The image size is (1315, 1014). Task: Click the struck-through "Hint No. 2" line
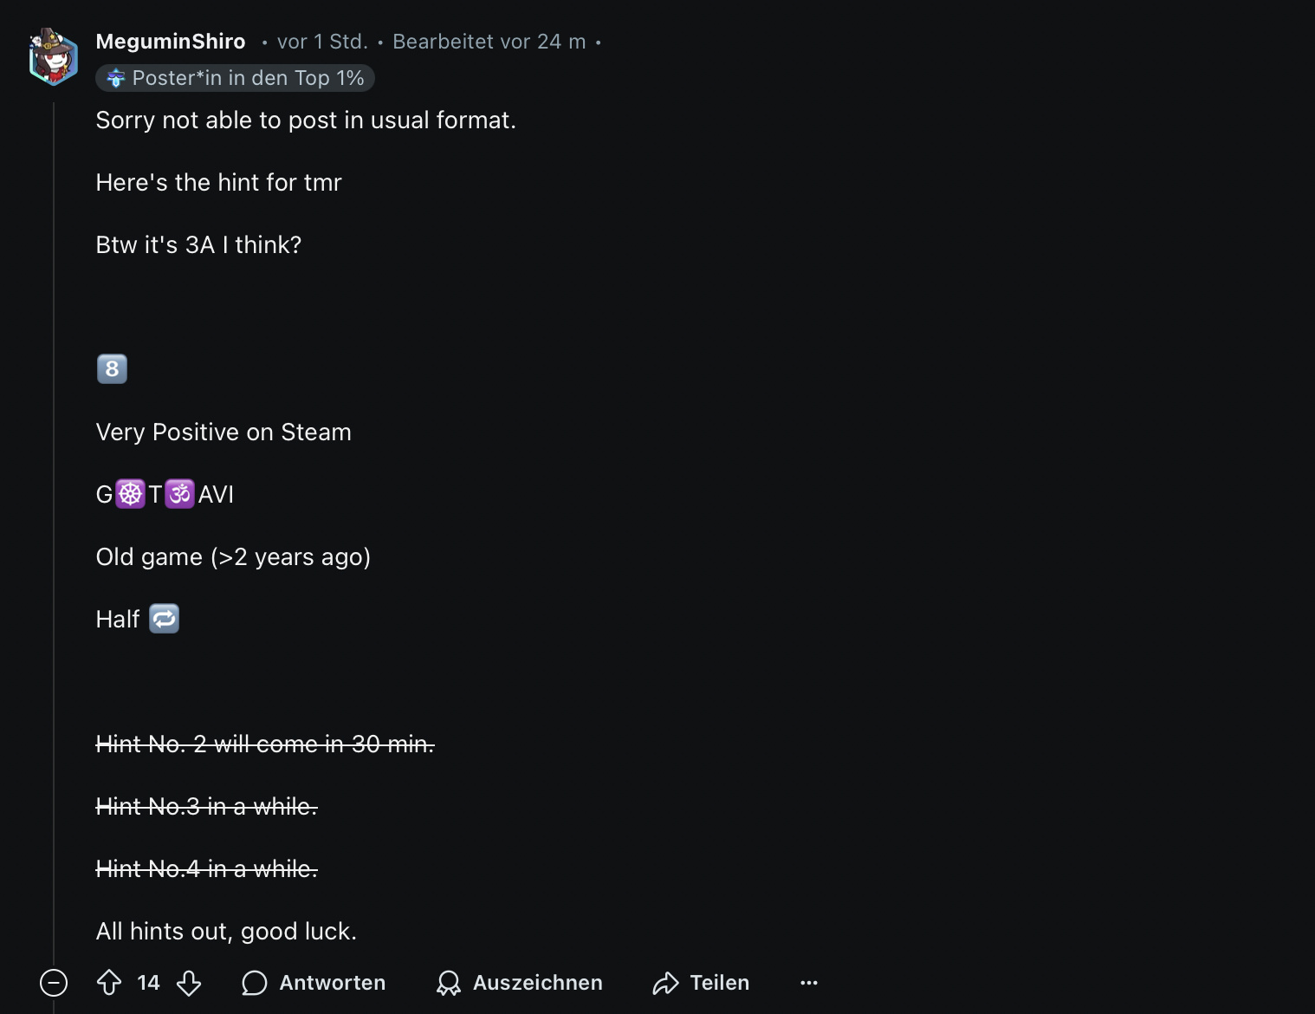(x=265, y=744)
